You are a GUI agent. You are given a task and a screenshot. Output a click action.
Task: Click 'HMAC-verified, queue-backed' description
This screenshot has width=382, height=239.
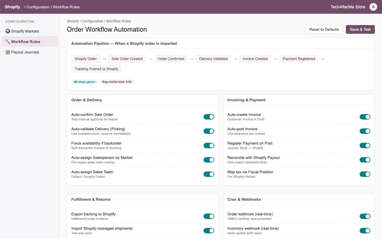(249, 219)
